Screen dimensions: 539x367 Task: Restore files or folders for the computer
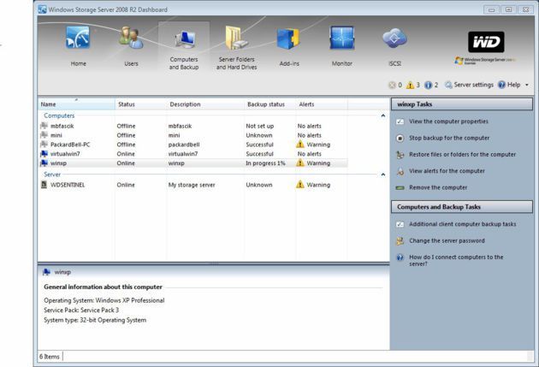pos(462,154)
